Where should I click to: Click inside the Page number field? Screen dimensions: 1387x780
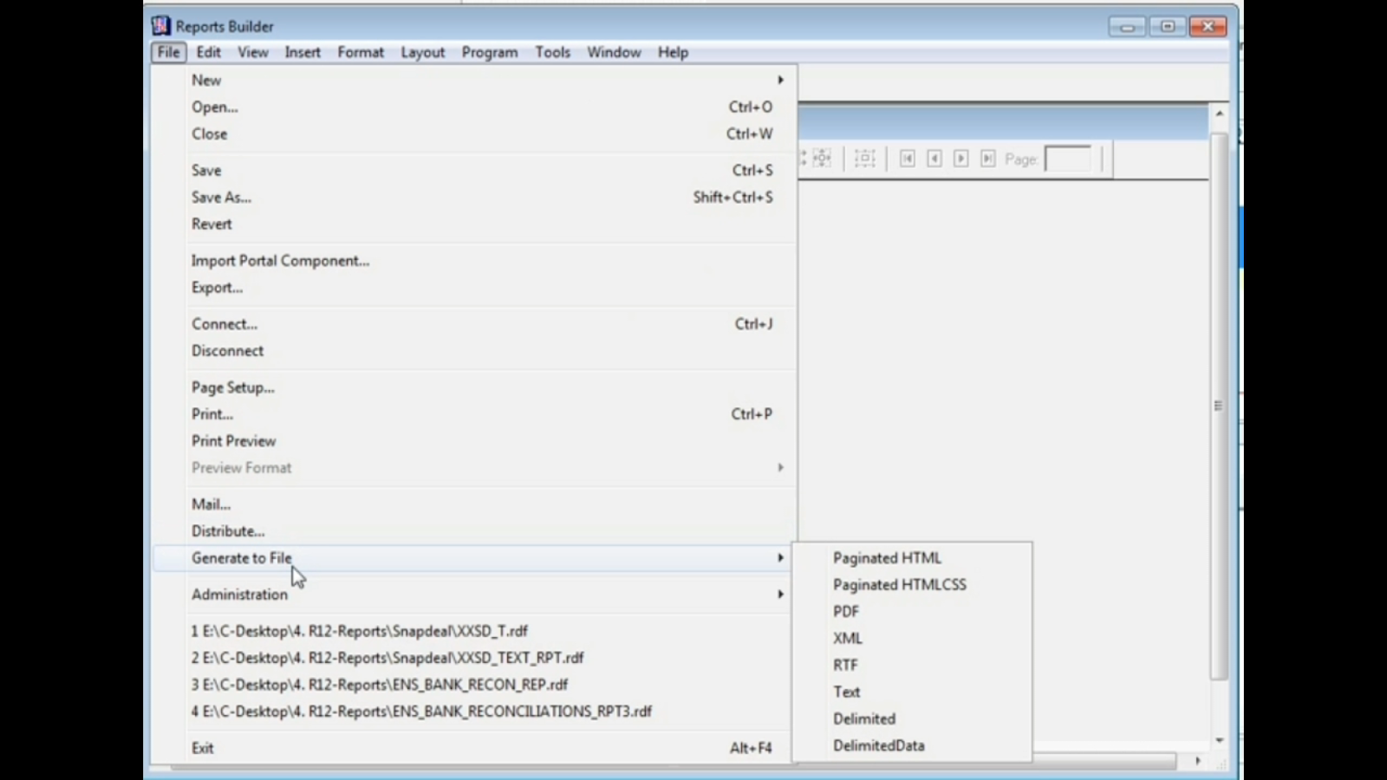(x=1069, y=159)
